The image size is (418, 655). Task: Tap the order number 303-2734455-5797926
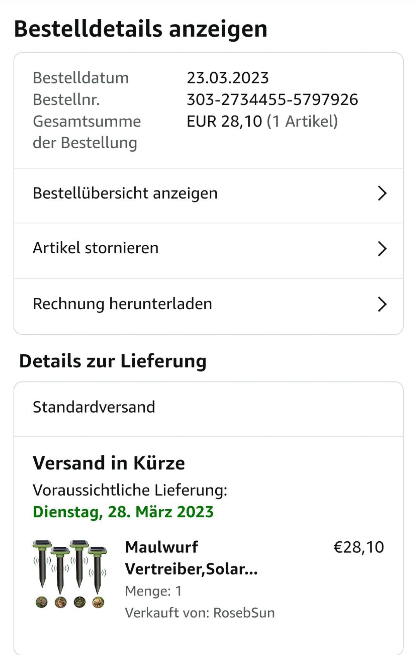coord(272,100)
